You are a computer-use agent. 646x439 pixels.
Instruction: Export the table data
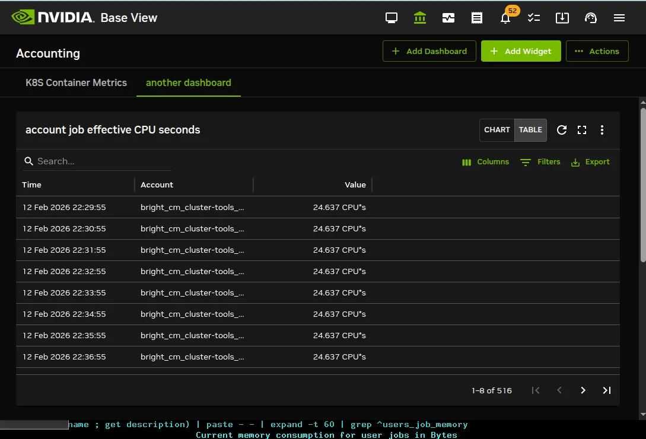click(590, 162)
